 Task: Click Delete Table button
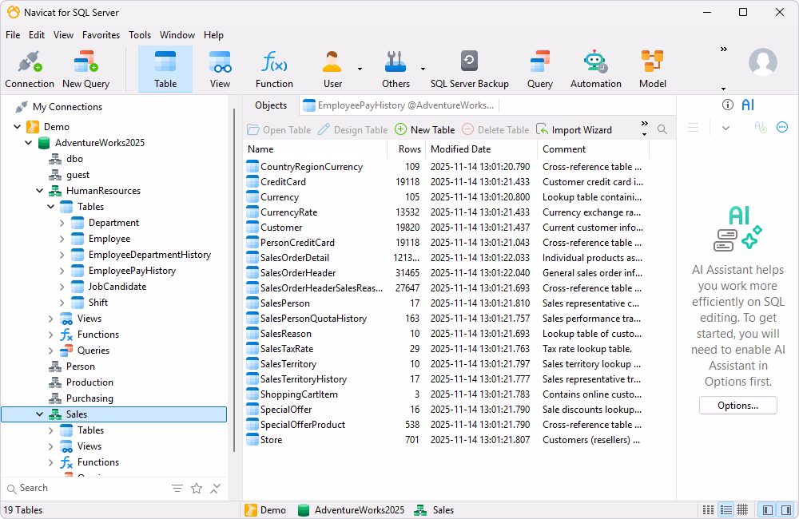tap(495, 129)
